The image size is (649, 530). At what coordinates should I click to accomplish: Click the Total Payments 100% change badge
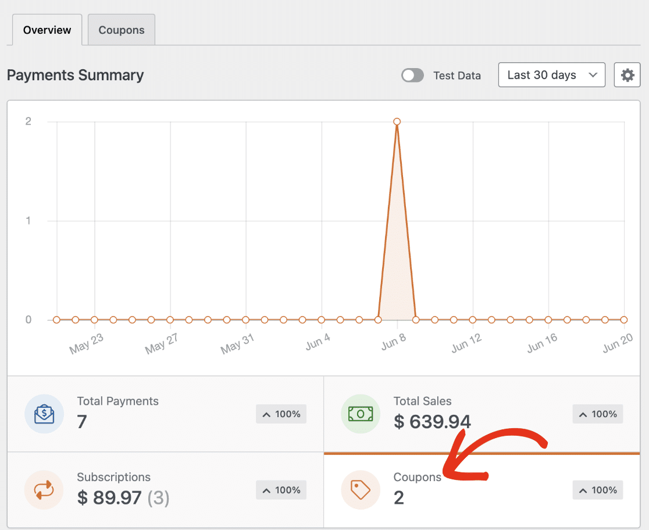(x=281, y=414)
